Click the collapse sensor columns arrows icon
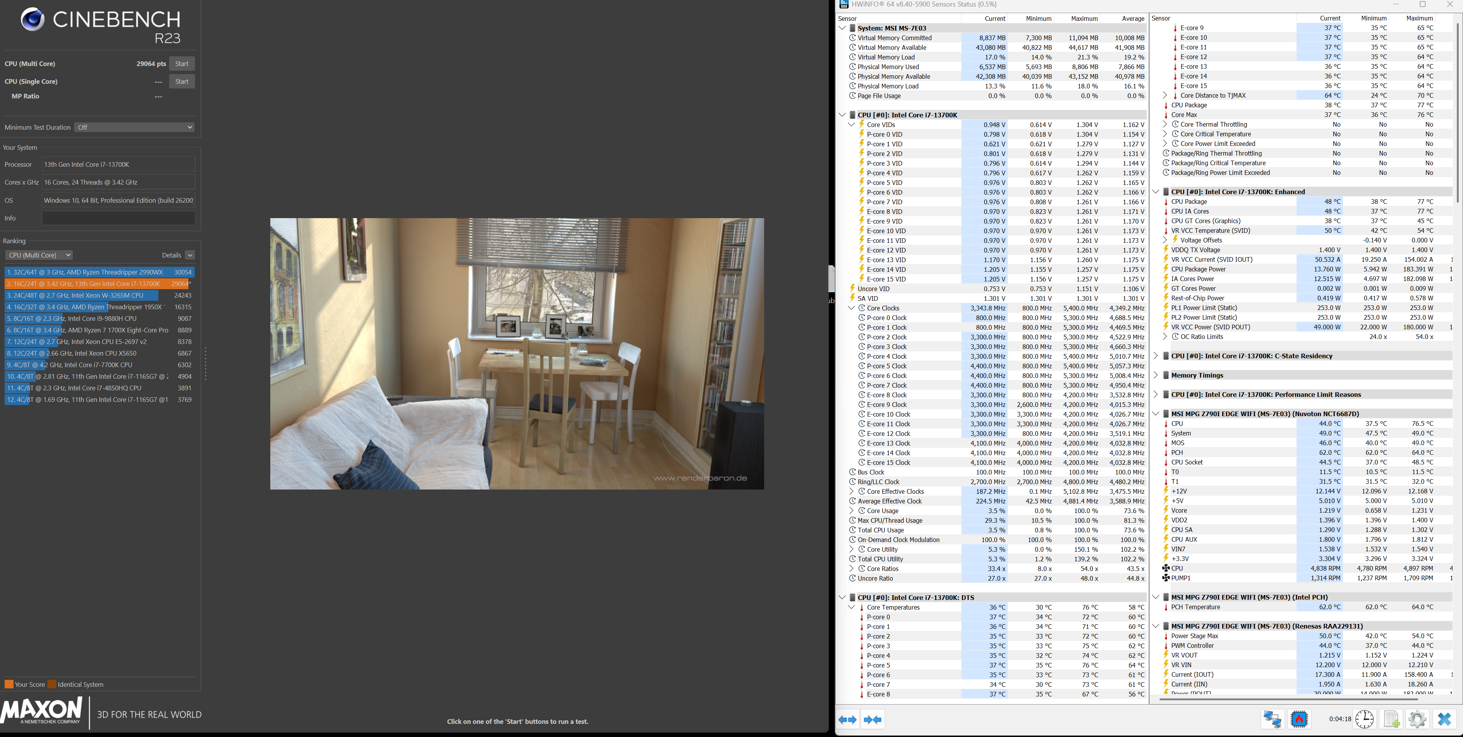This screenshot has width=1463, height=737. [x=872, y=719]
